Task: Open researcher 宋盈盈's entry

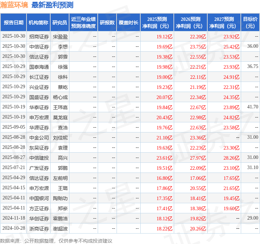Action: (x=60, y=37)
